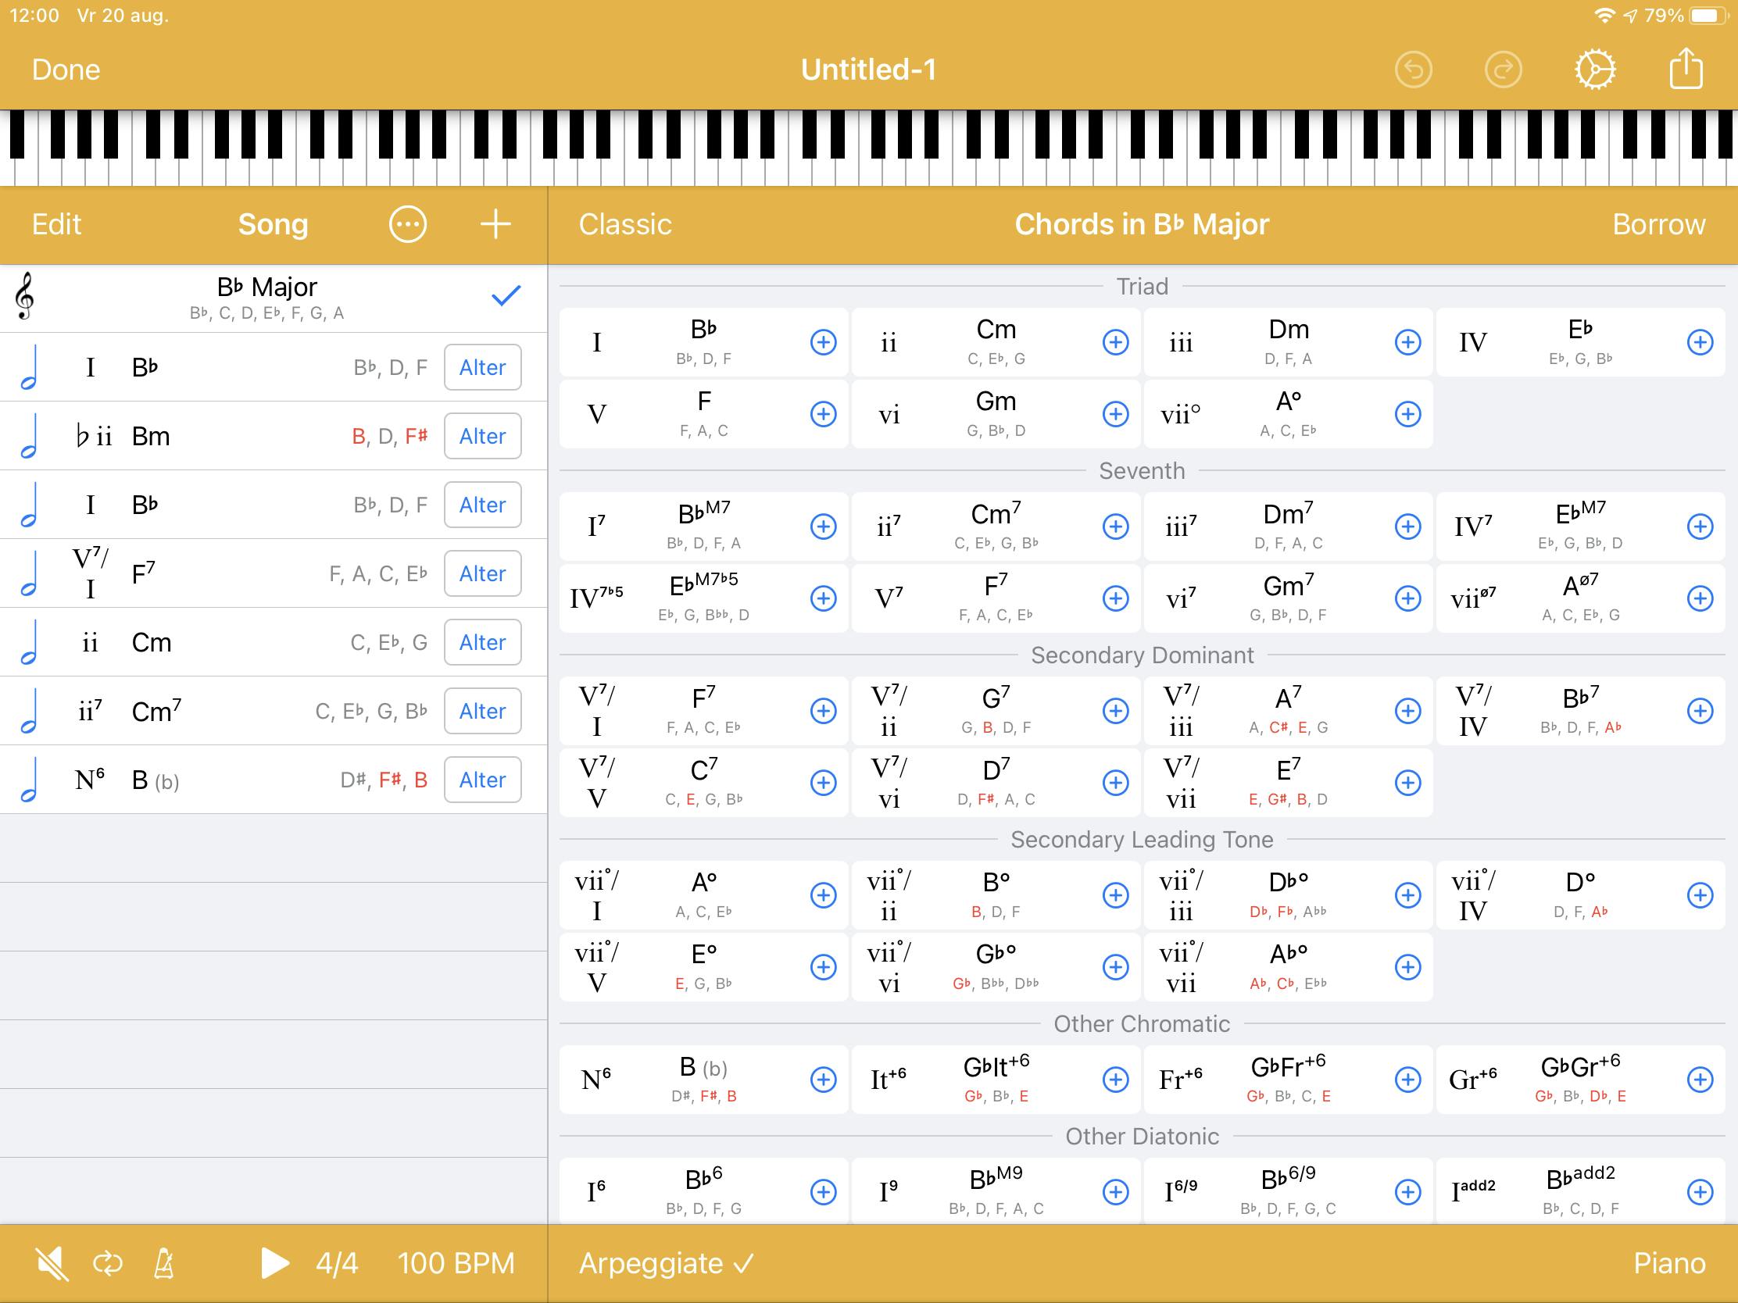Unmute sound with the muted speaker icon
Image resolution: width=1738 pixels, height=1303 pixels.
52,1264
